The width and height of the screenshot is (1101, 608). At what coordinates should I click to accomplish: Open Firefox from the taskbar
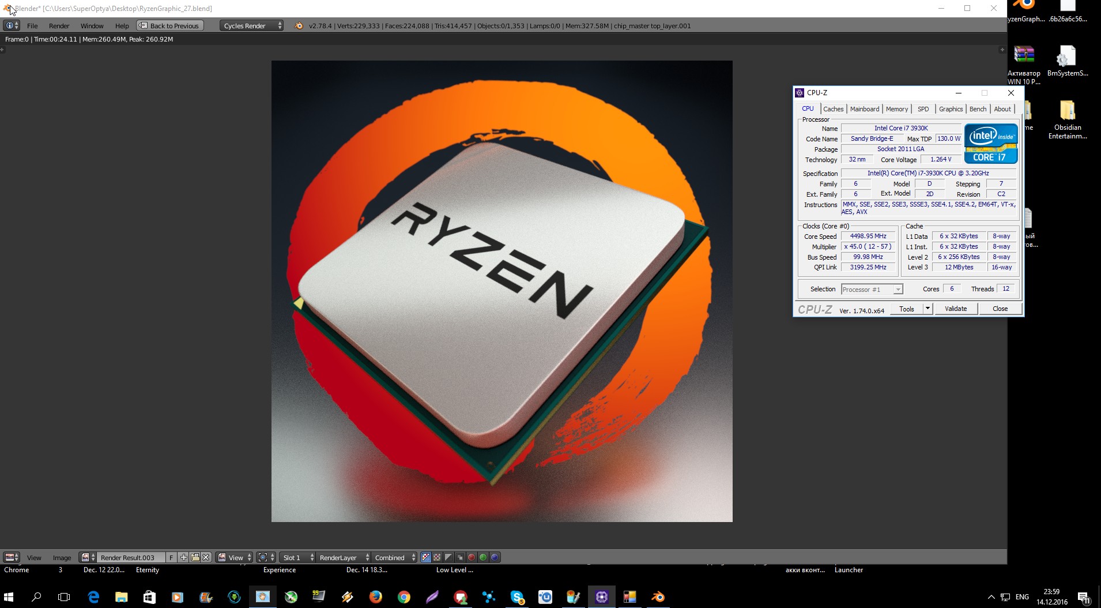pyautogui.click(x=375, y=597)
